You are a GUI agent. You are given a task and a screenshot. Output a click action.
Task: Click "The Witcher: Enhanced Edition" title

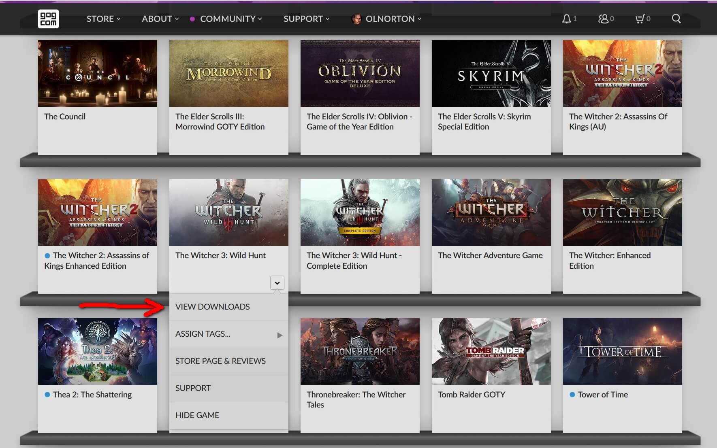point(610,261)
